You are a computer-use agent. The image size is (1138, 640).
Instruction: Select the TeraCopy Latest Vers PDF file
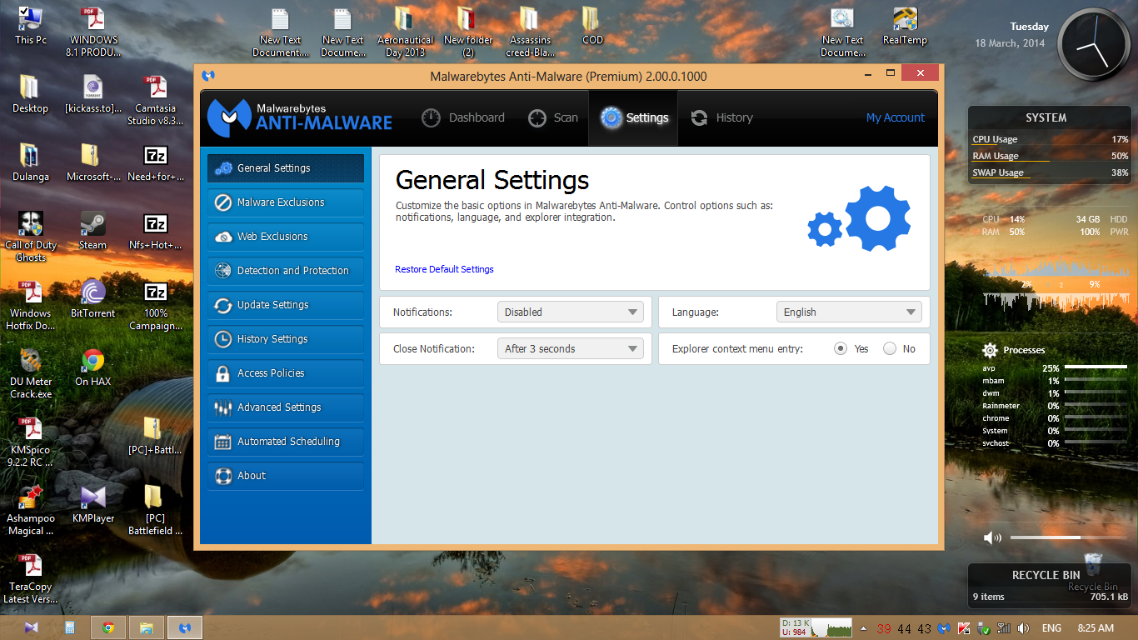[31, 578]
